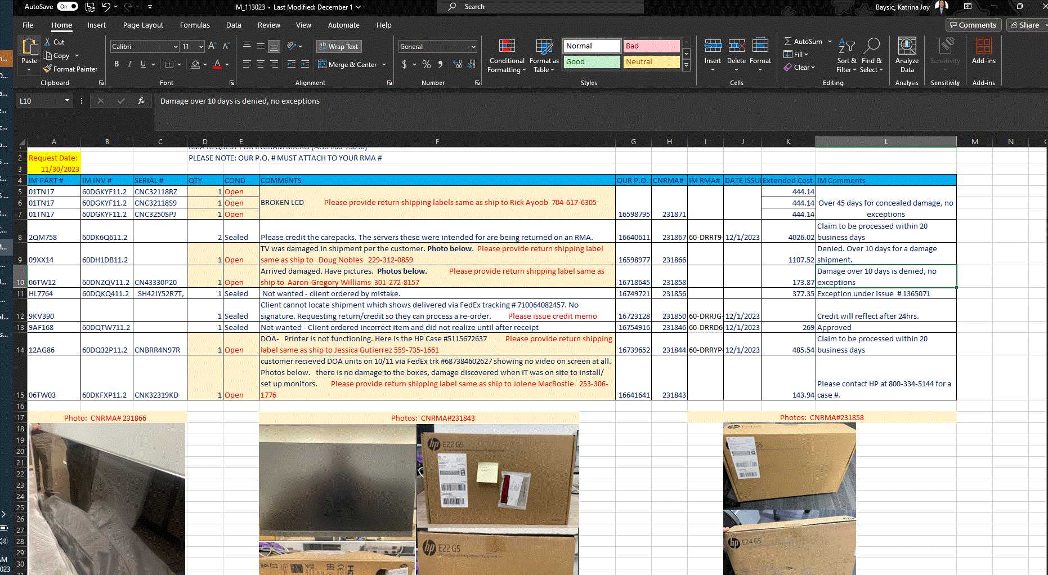Open the font size dropdown
The width and height of the screenshot is (1048, 575).
pyautogui.click(x=200, y=47)
